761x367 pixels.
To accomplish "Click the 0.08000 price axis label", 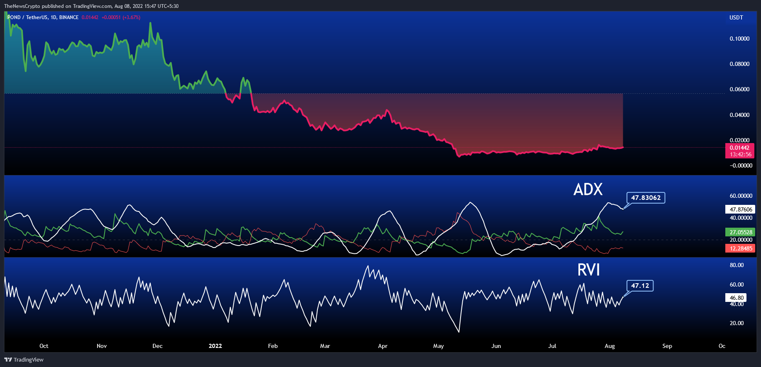I will (739, 64).
